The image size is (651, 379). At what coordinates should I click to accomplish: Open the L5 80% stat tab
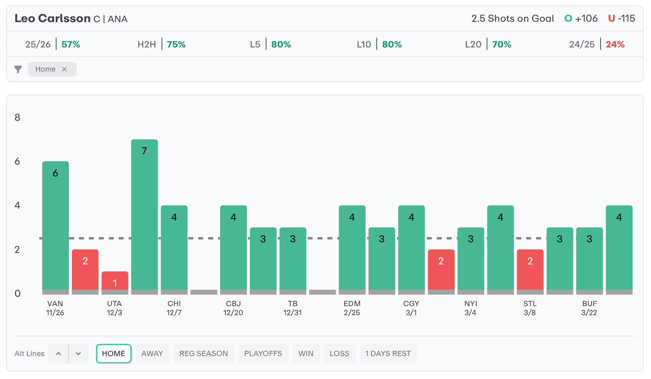click(270, 44)
